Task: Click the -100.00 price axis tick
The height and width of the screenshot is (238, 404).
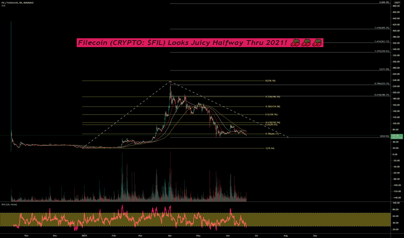Action: [396, 185]
